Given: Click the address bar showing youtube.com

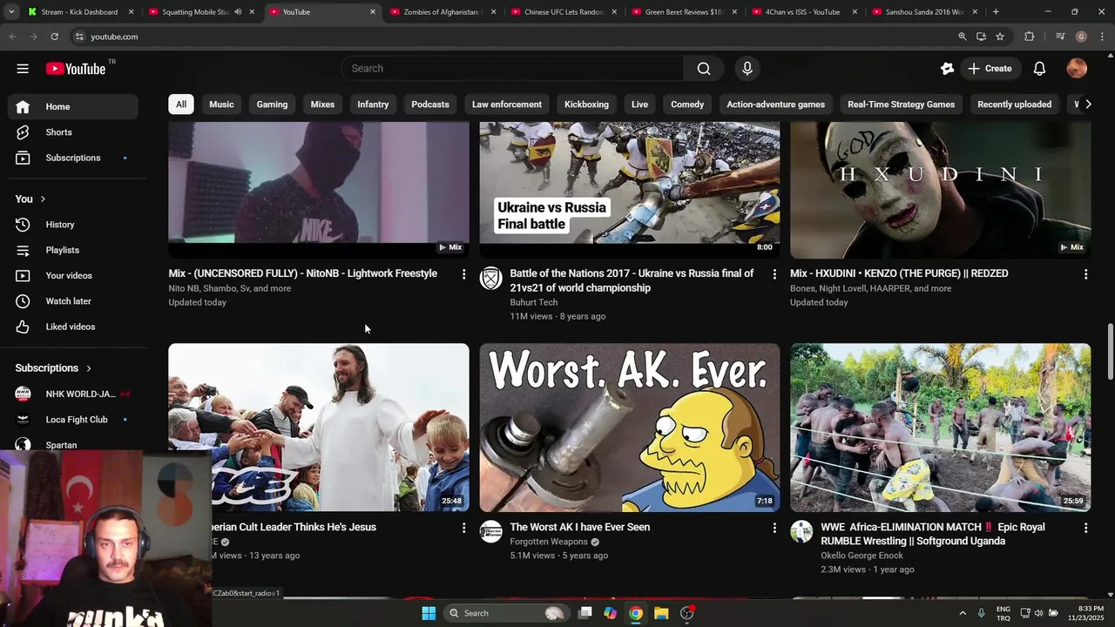Looking at the screenshot, I should tap(514, 37).
